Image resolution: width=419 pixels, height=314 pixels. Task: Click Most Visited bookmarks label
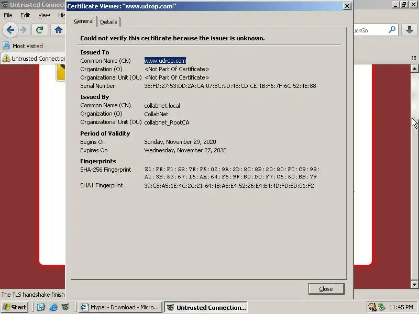point(28,46)
